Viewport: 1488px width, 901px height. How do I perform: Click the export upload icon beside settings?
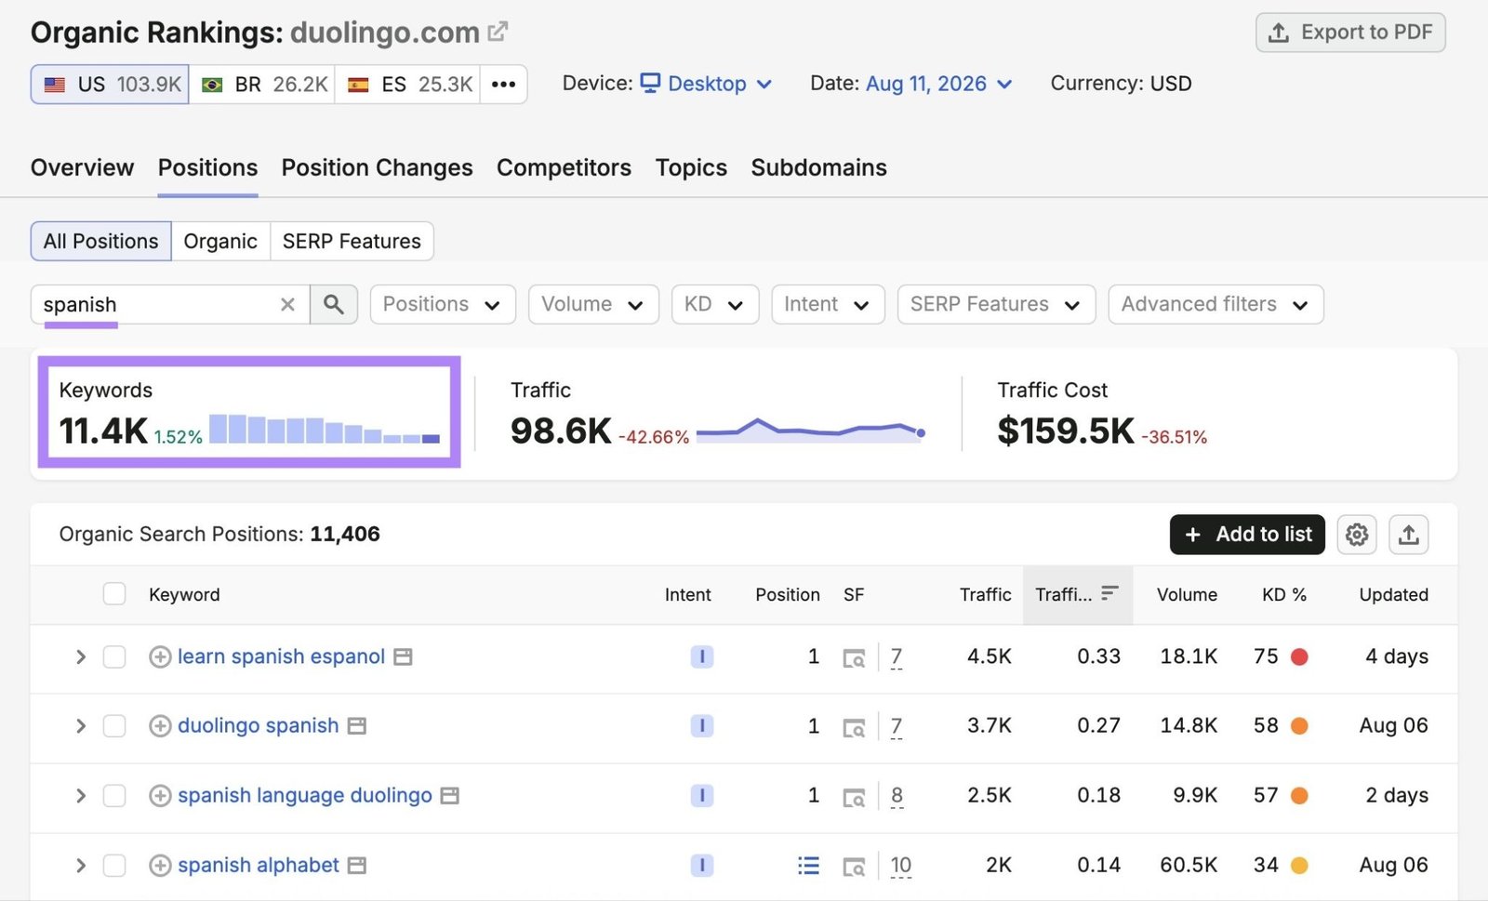pos(1409,535)
